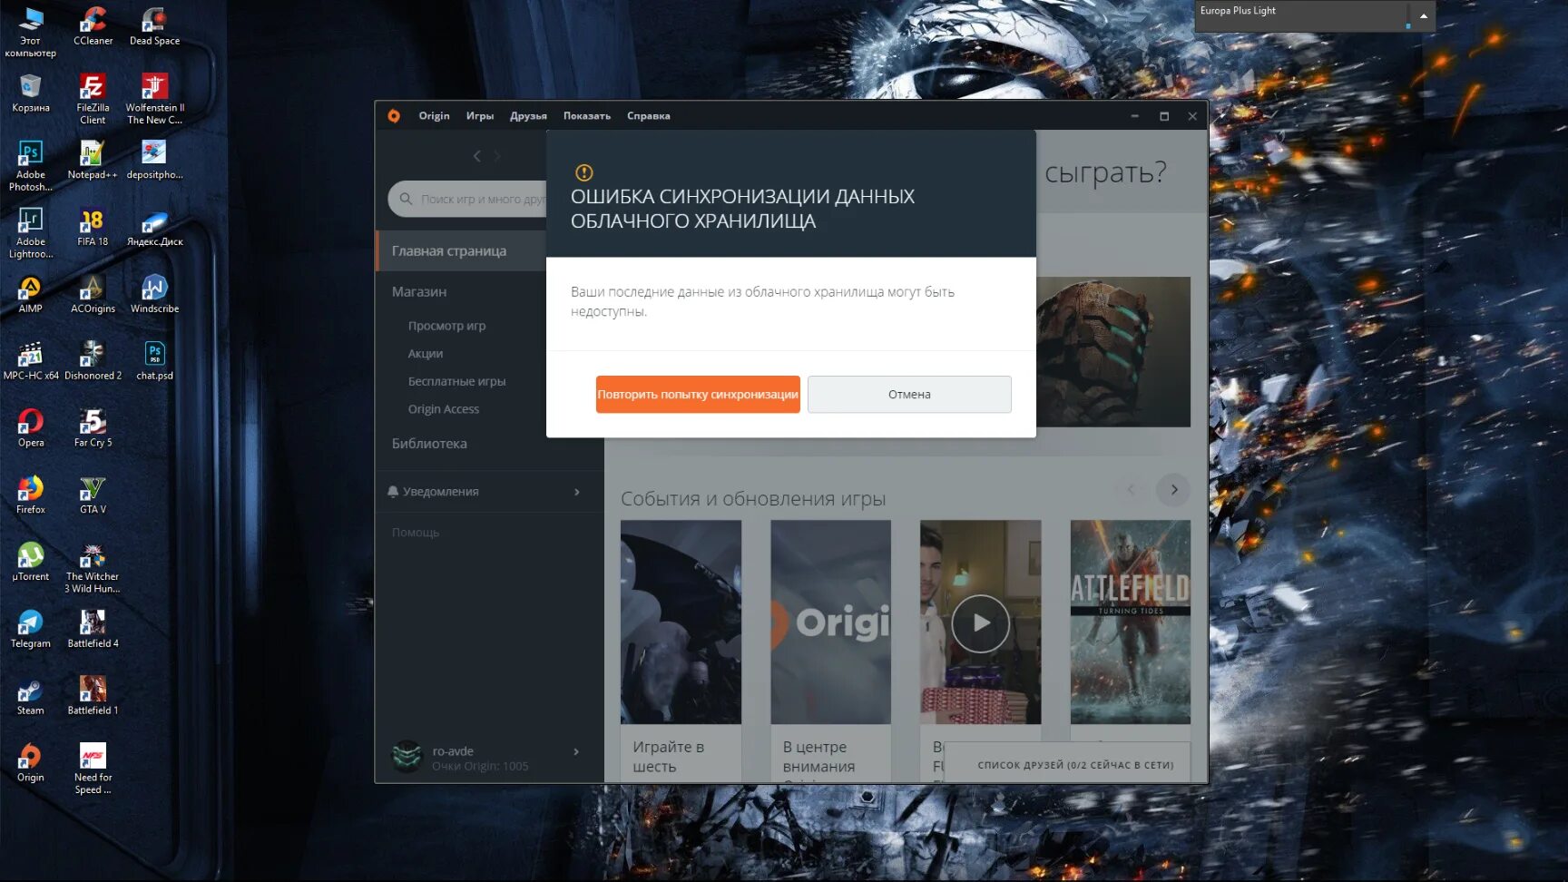The width and height of the screenshot is (1568, 882).
Task: Go to Главная страница in sidebar
Action: pos(461,251)
